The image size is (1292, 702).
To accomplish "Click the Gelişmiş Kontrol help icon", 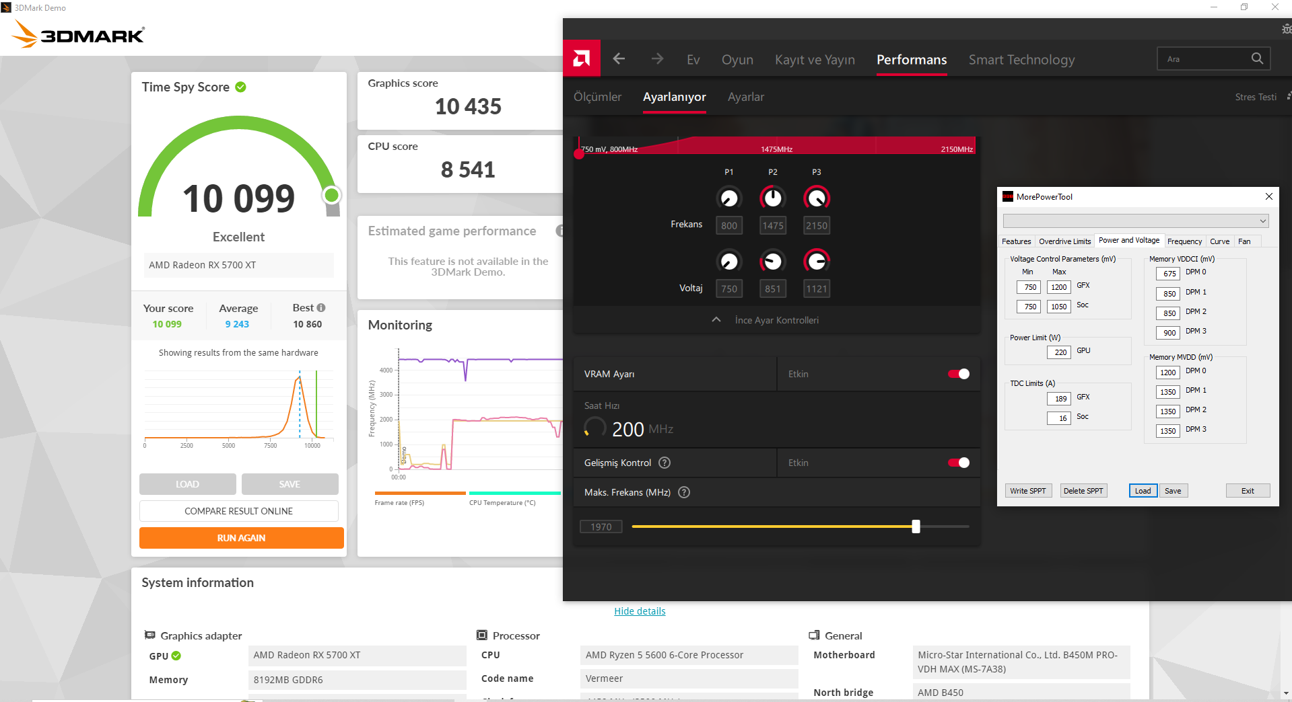I will click(x=665, y=463).
